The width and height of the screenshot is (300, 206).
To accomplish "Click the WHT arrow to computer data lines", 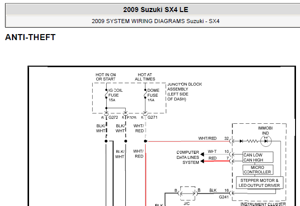I will point(202,154).
